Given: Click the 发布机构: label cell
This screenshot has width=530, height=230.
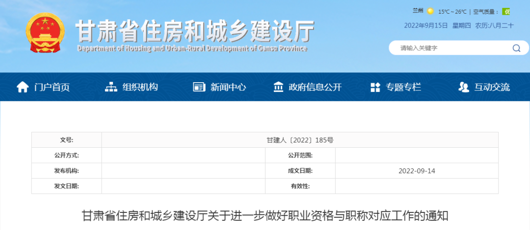Looking at the screenshot, I should 67,171.
